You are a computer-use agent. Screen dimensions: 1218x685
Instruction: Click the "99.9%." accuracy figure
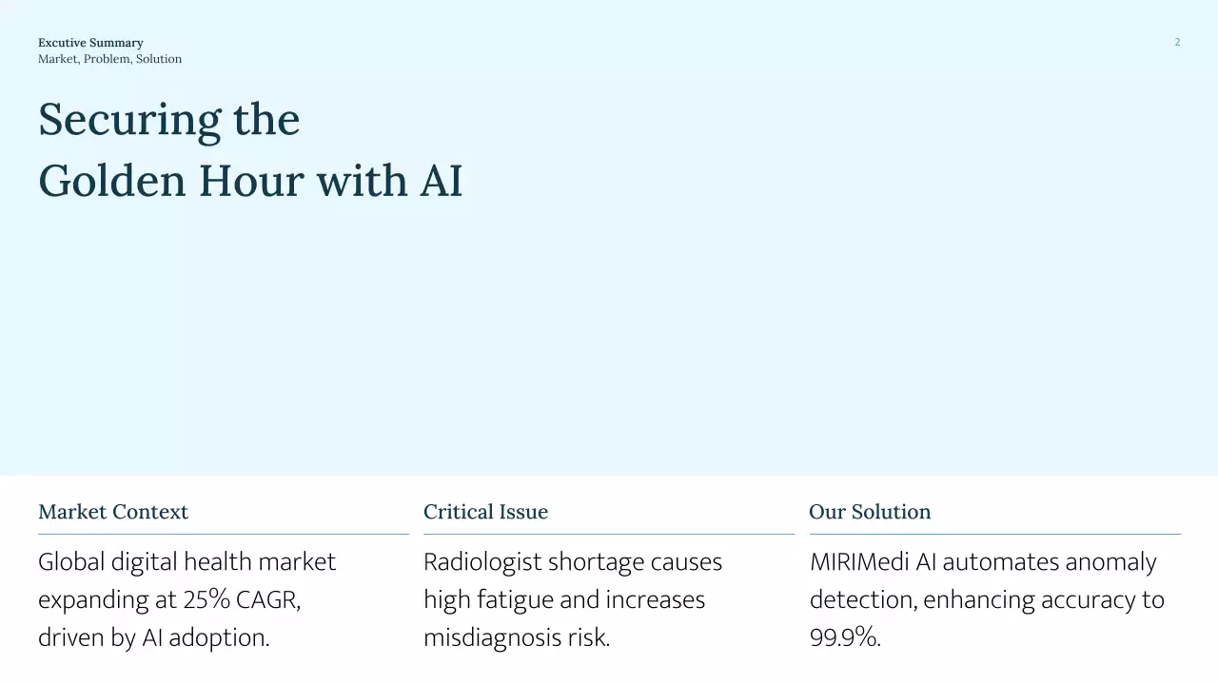(x=845, y=638)
